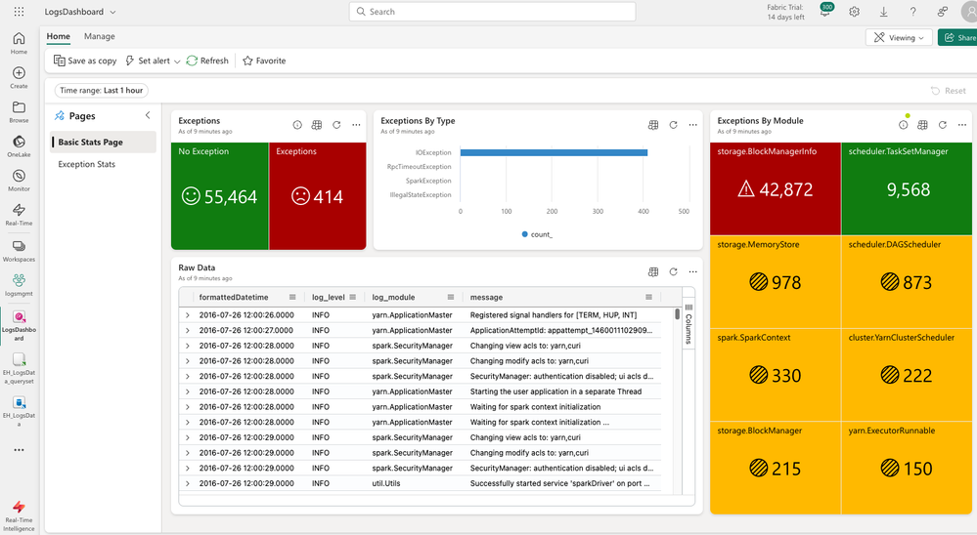Open Browse in left sidebar

point(19,112)
